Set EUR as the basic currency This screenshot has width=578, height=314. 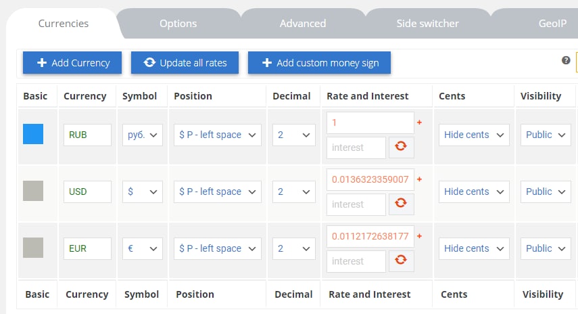[x=33, y=248]
